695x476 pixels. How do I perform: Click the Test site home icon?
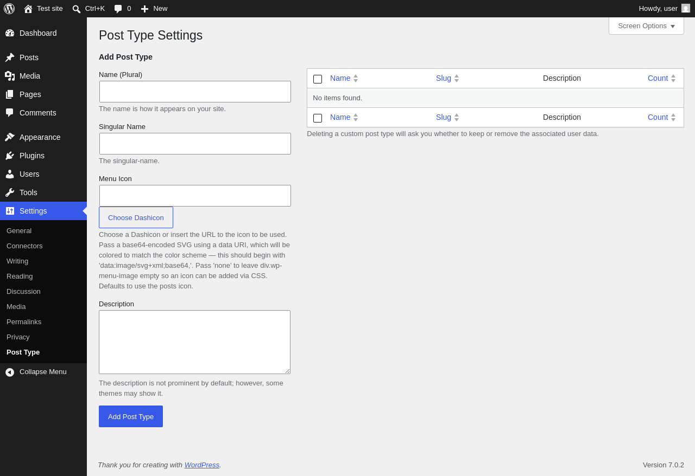28,9
